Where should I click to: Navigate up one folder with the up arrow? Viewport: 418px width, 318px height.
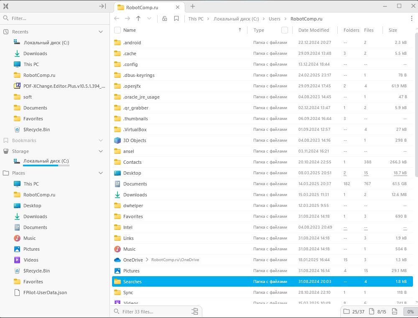[x=138, y=18]
